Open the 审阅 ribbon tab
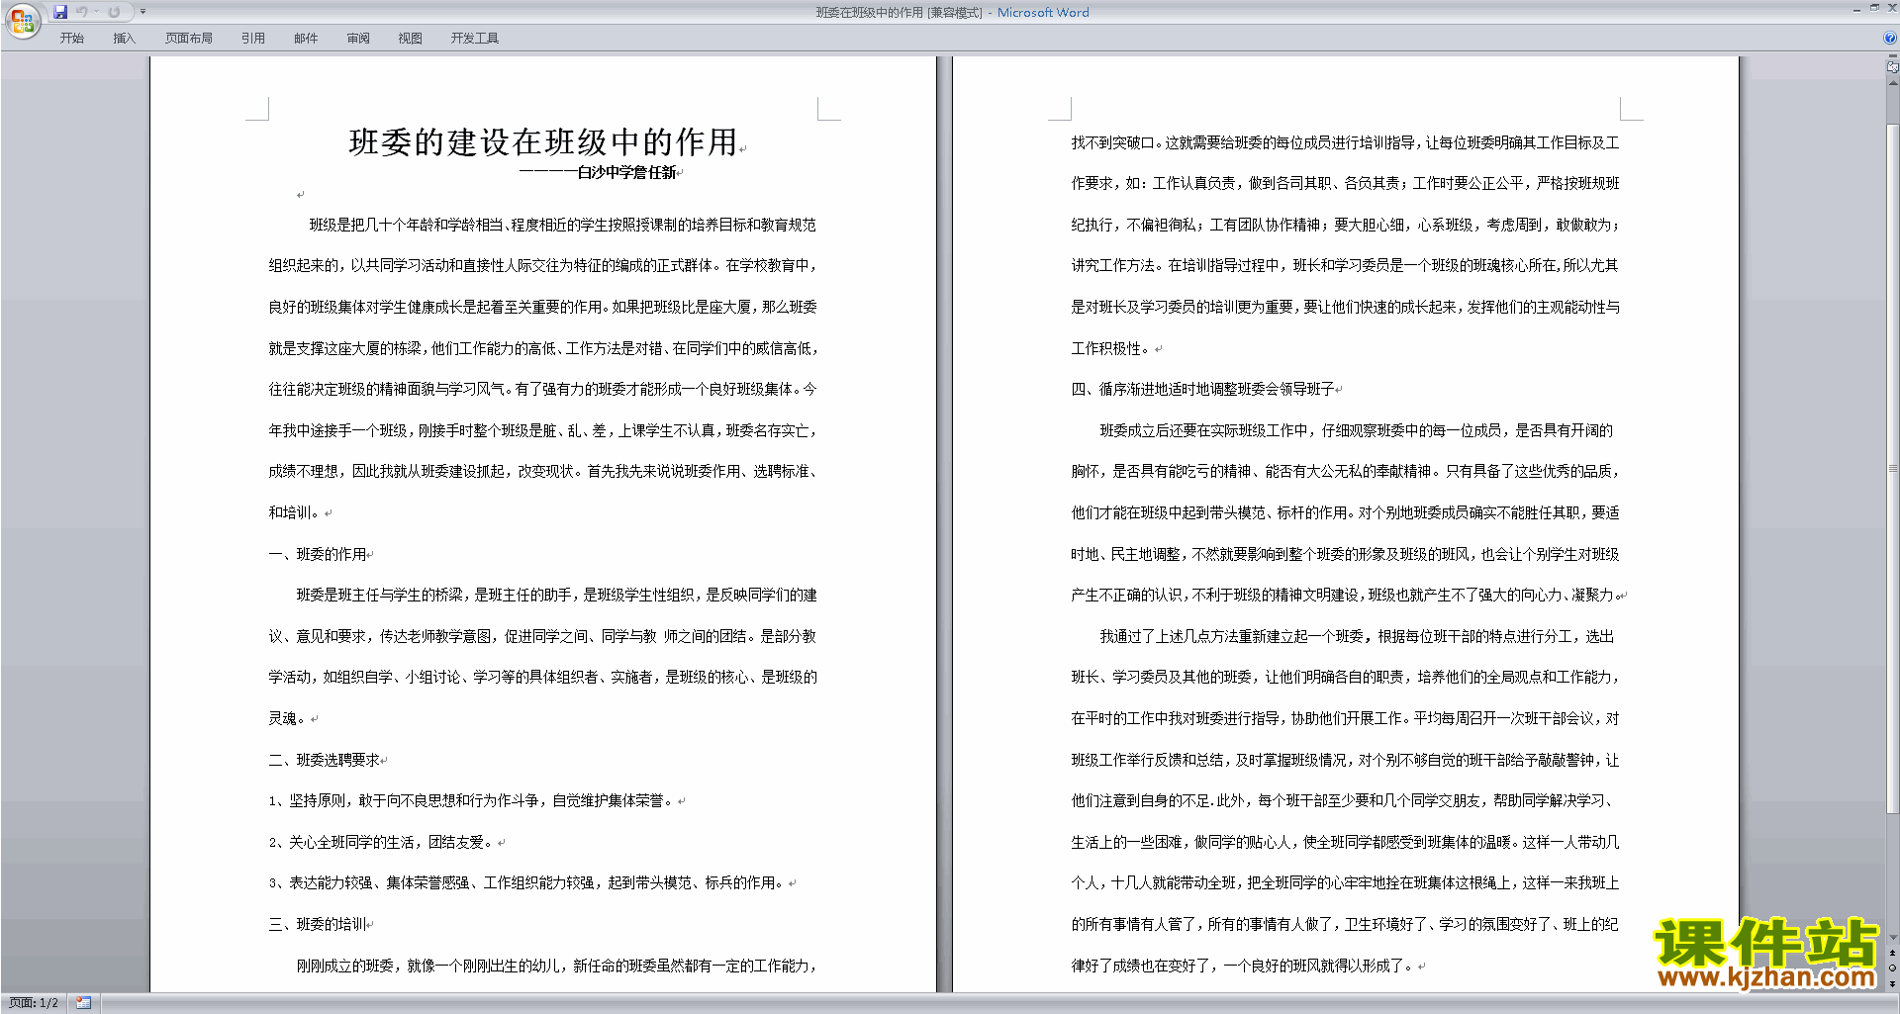The image size is (1900, 1014). pyautogui.click(x=358, y=39)
